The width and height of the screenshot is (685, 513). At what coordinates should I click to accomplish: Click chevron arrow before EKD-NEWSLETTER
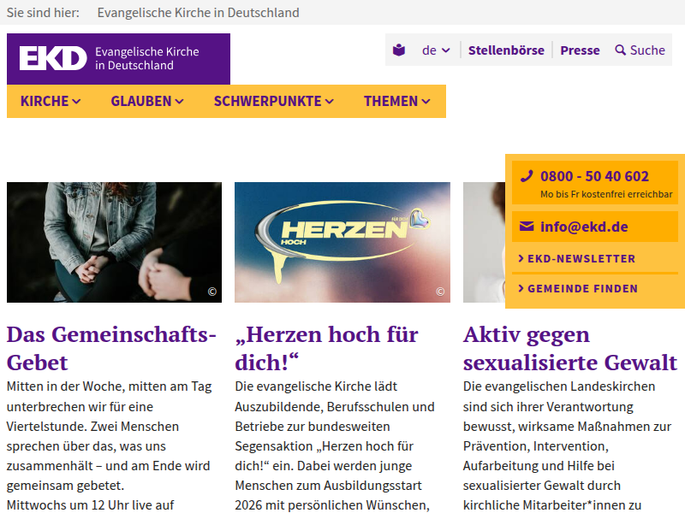(521, 259)
